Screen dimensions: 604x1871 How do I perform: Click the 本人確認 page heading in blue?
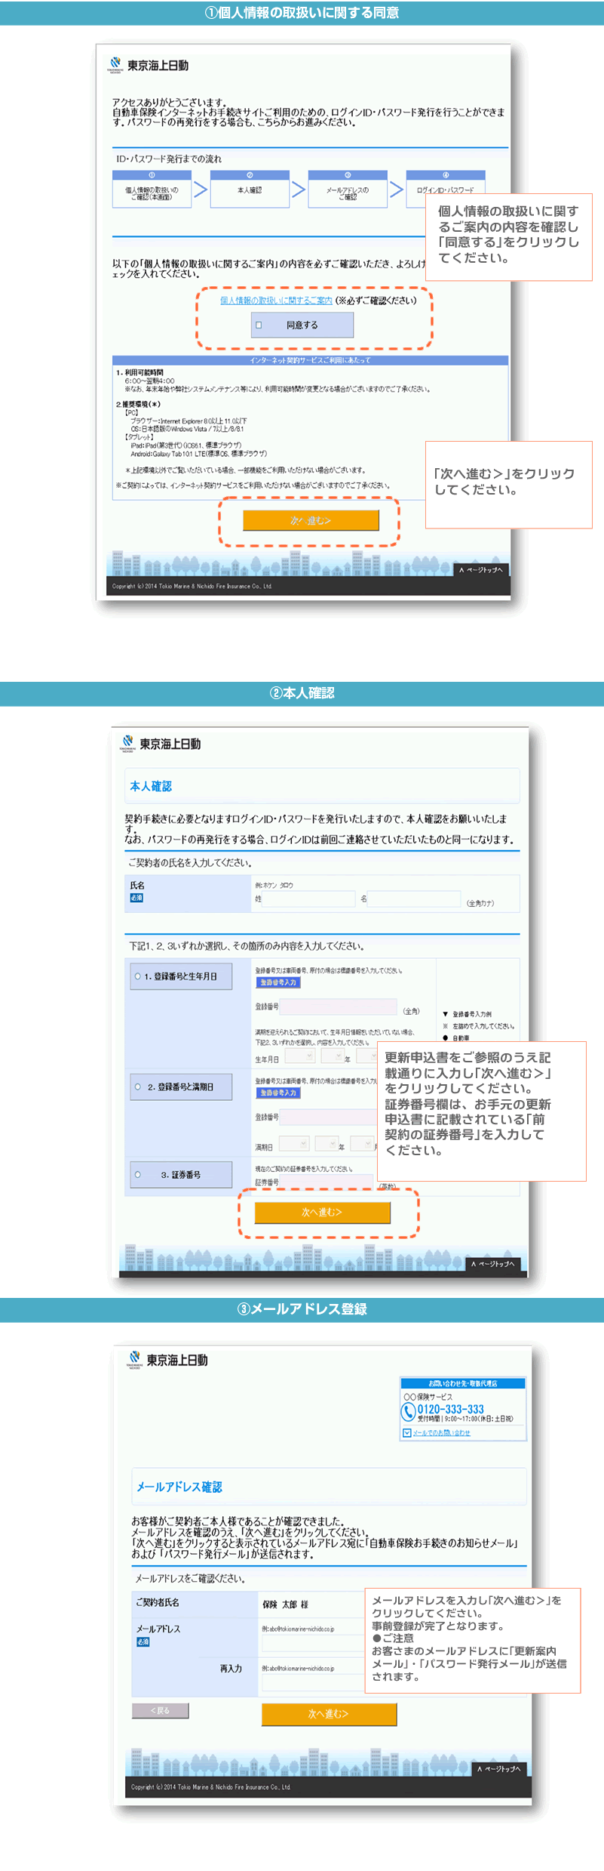click(151, 786)
